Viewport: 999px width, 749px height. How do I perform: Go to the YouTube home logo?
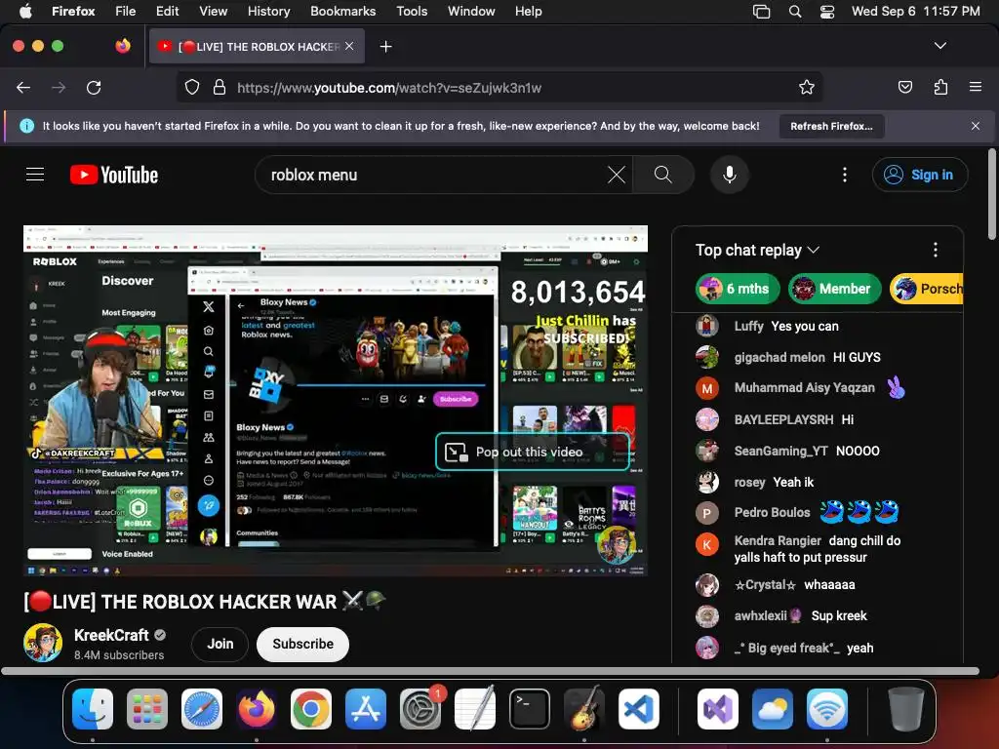114,175
